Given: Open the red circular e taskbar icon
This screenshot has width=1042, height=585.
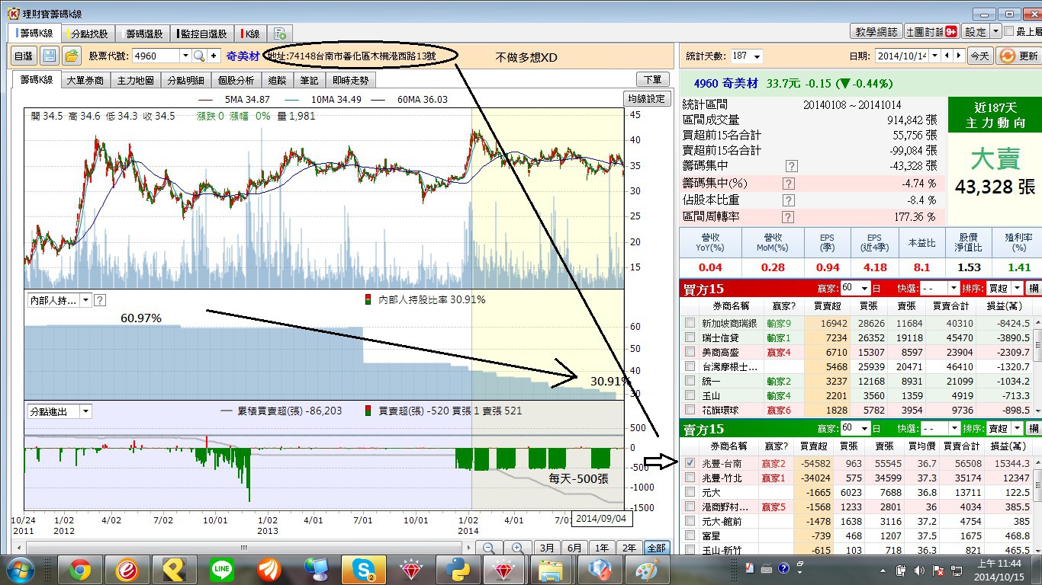Looking at the screenshot, I should click(127, 569).
